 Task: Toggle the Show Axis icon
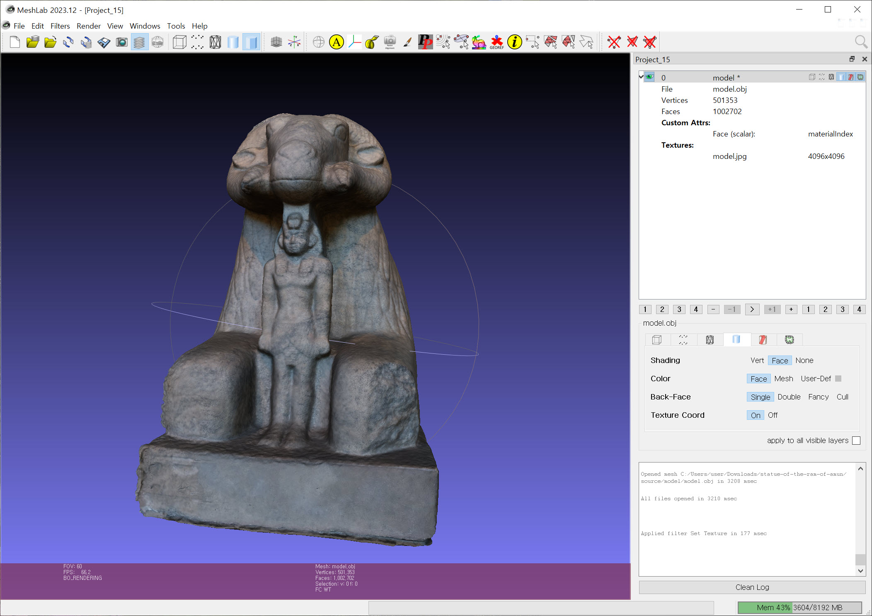click(295, 42)
